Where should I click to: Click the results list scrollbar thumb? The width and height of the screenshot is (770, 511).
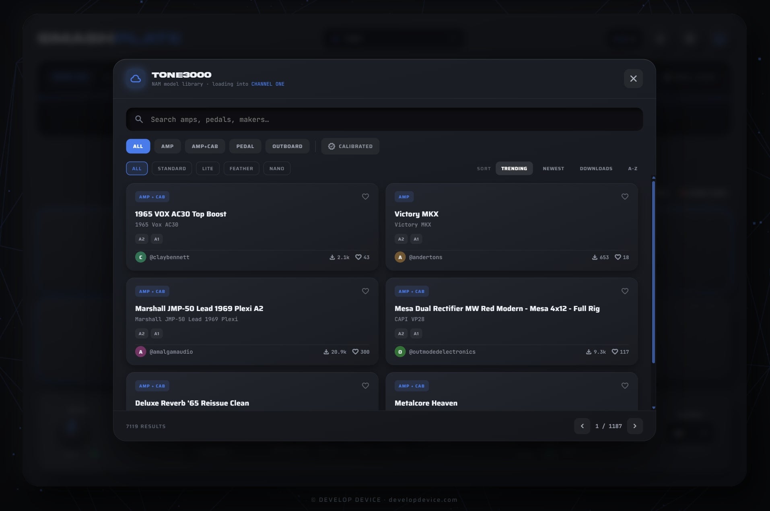[x=653, y=272]
